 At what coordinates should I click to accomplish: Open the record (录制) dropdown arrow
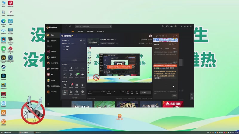click(x=133, y=92)
